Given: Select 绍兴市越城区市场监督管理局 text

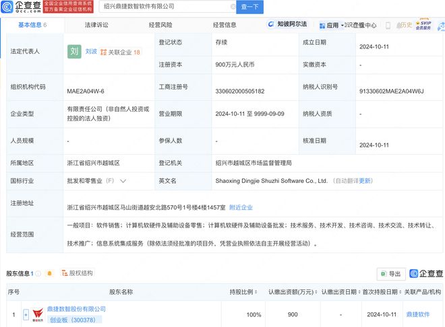Looking at the screenshot, I should 254,163.
